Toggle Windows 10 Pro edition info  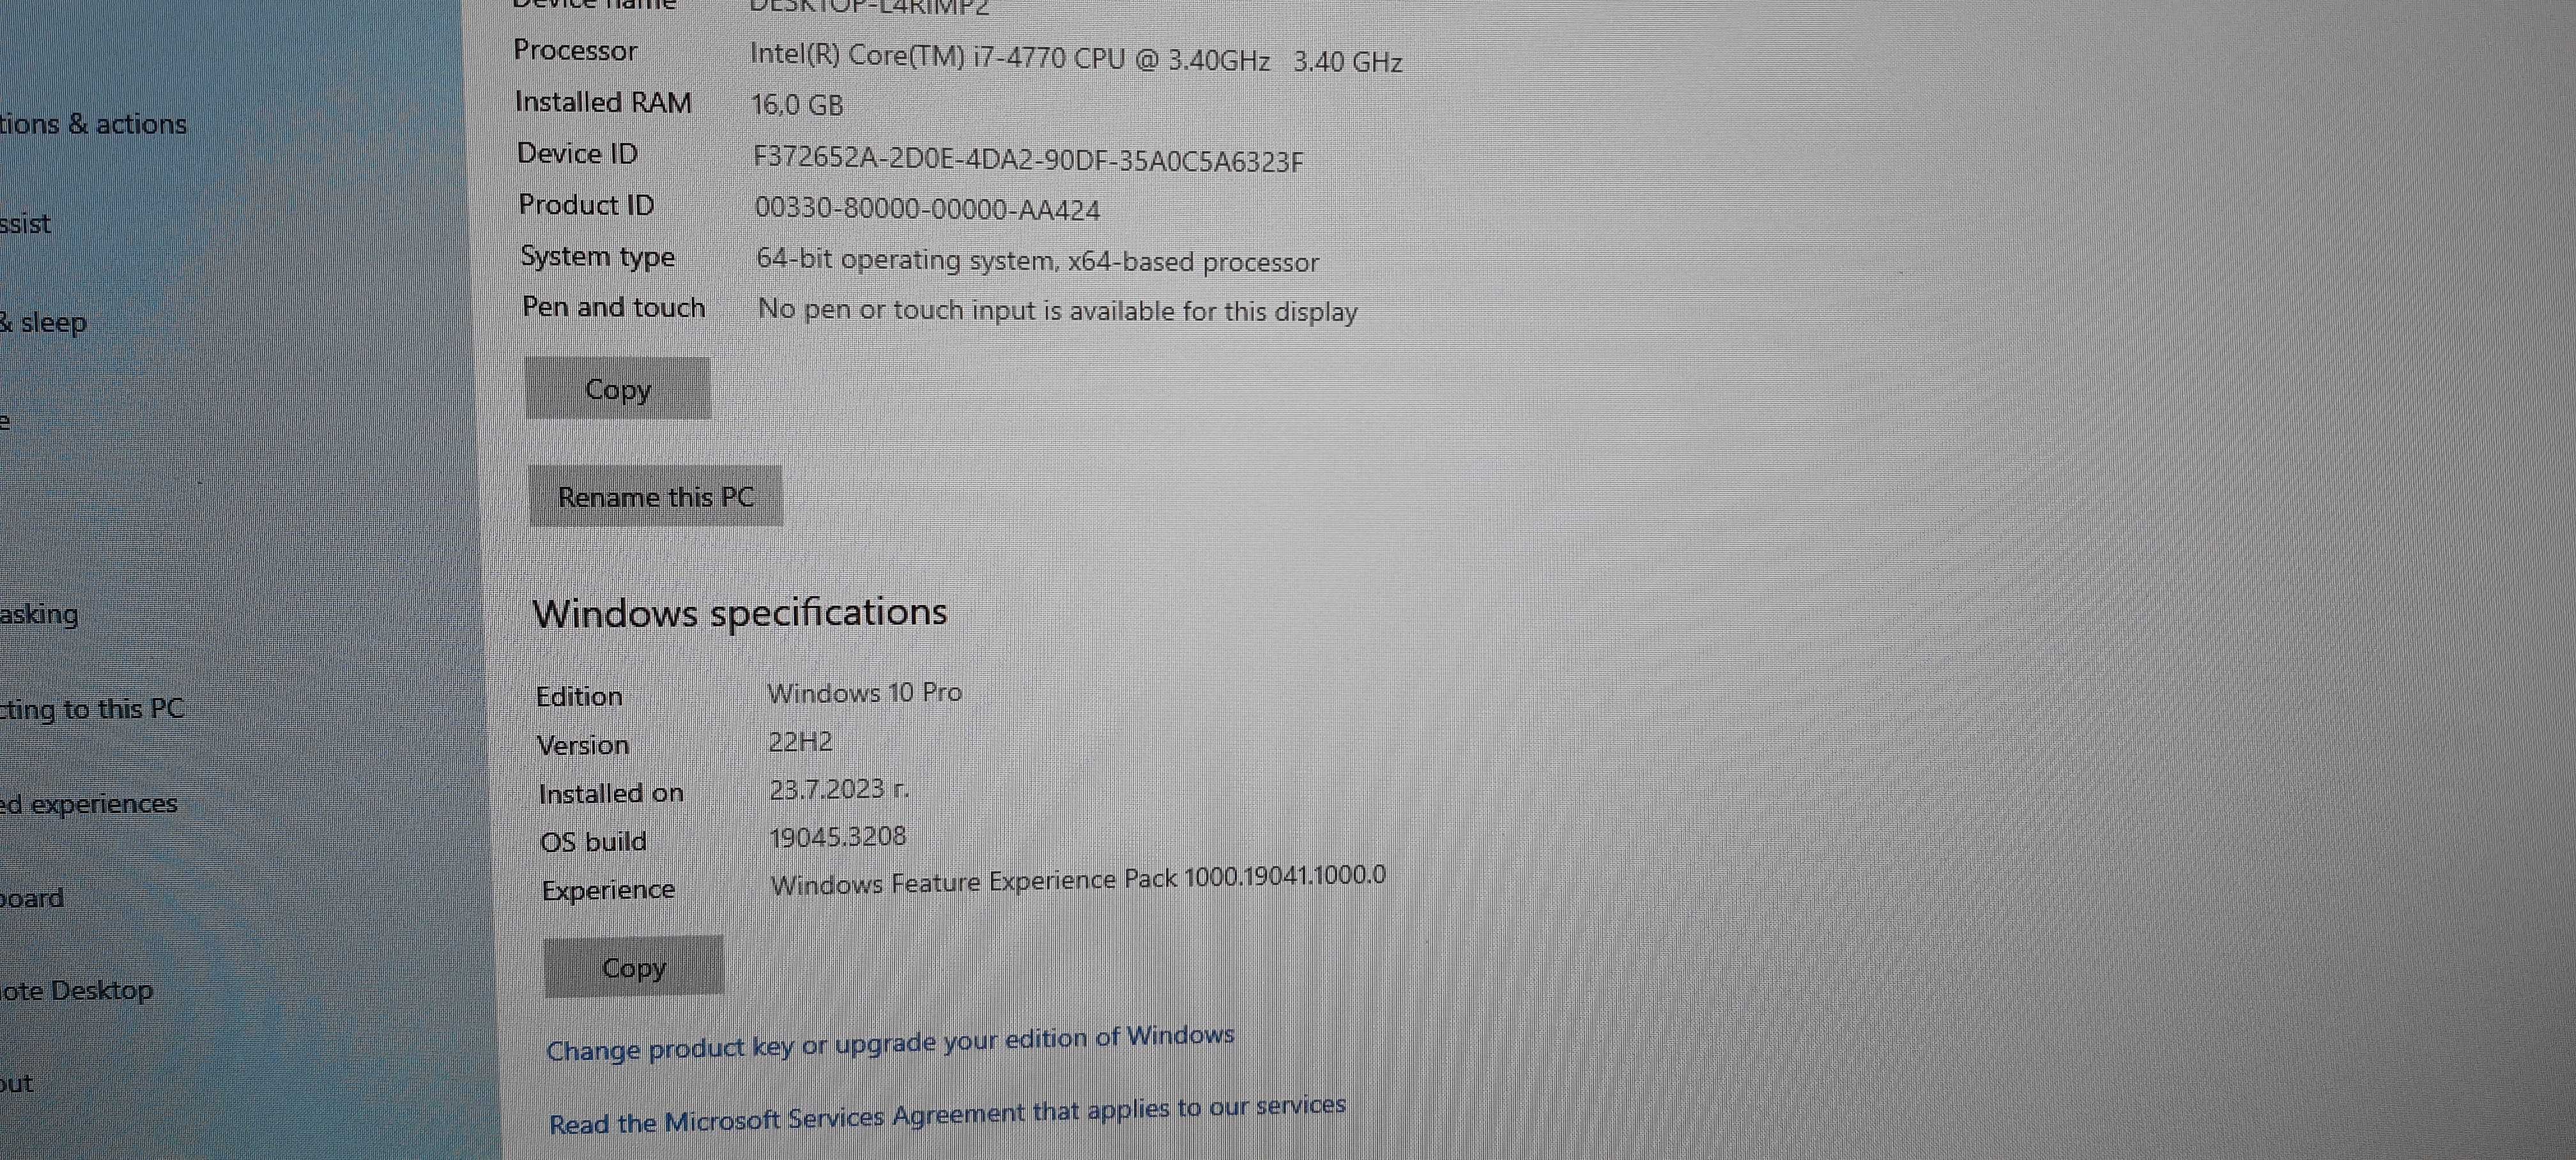click(866, 693)
